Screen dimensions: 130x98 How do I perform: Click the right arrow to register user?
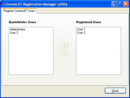coord(65,46)
